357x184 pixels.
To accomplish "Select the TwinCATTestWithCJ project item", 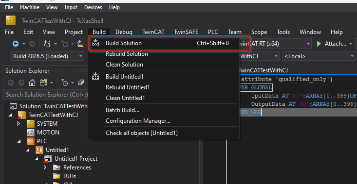I will pos(53,115).
